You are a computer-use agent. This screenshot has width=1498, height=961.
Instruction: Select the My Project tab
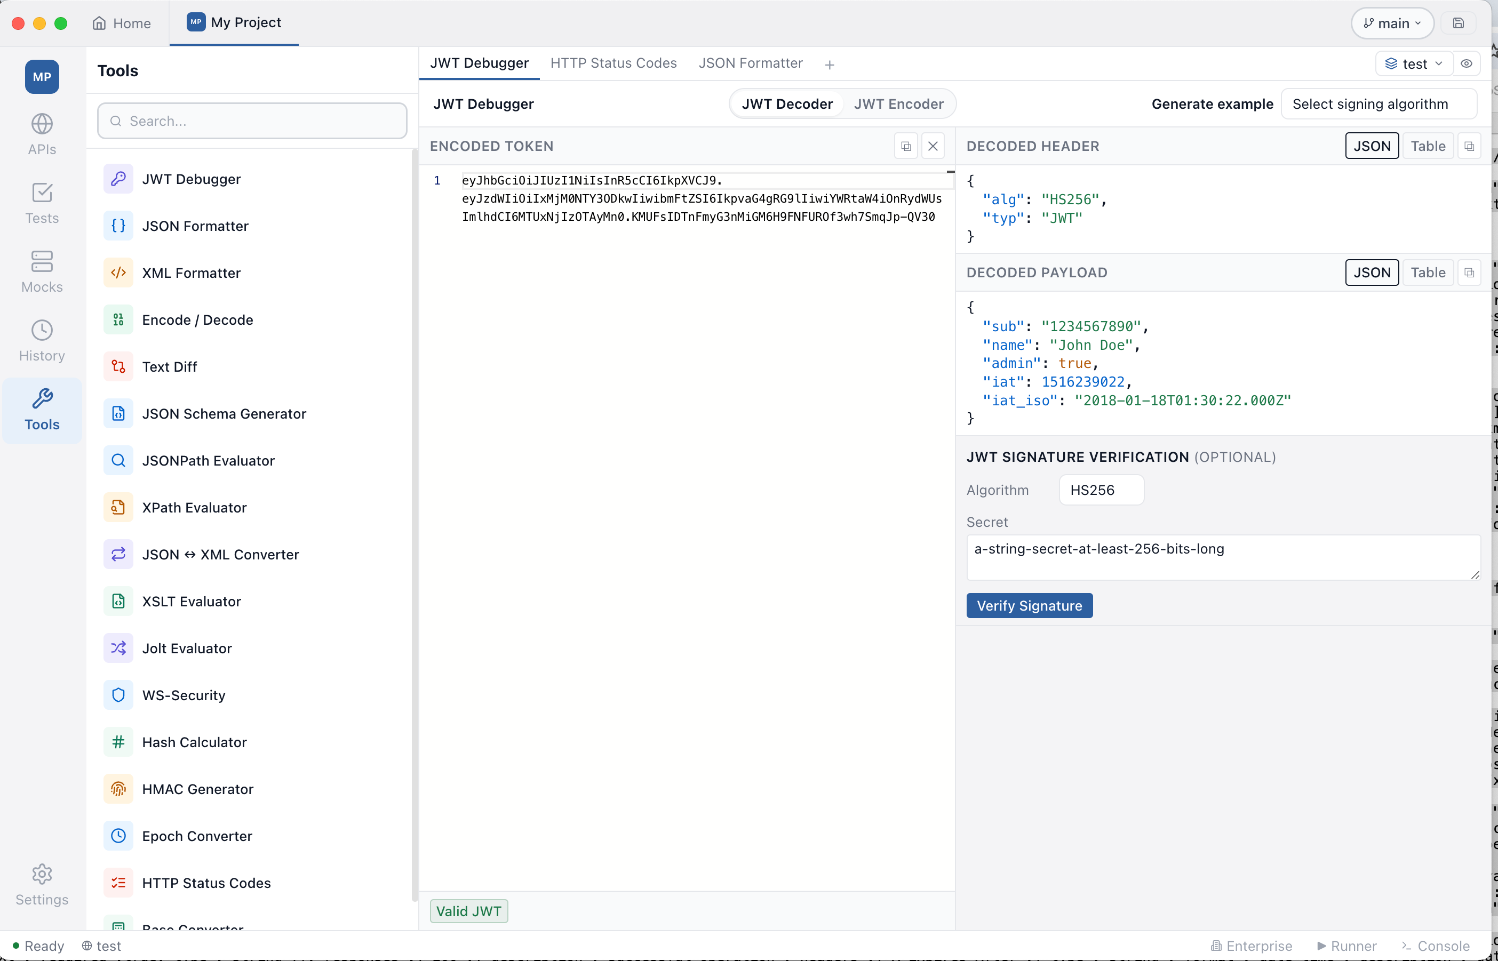point(234,22)
